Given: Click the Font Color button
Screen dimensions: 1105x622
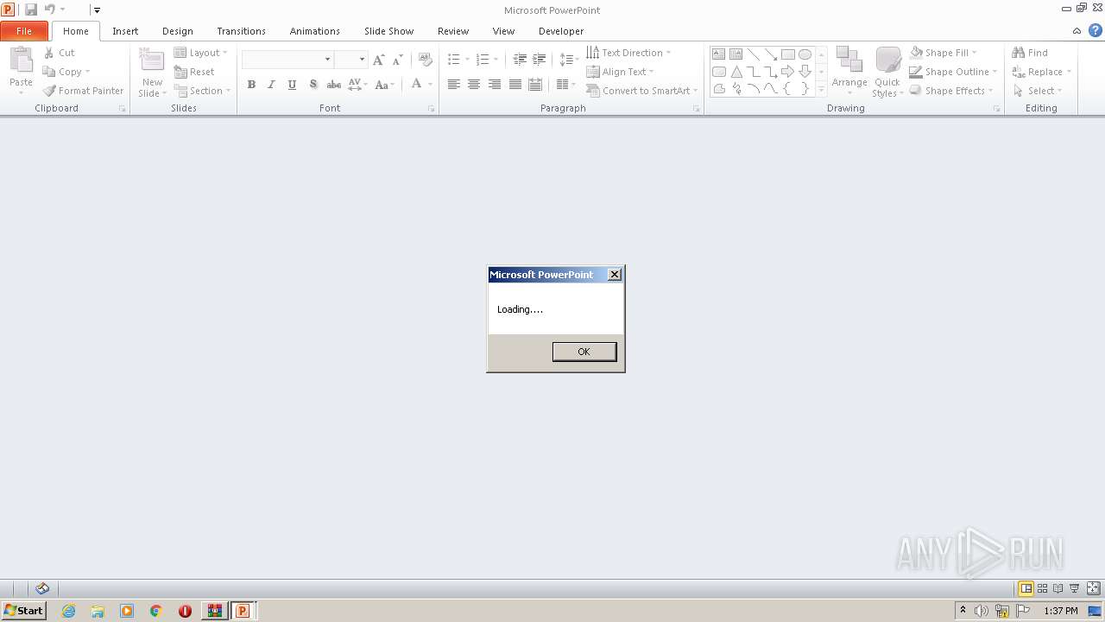Looking at the screenshot, I should click(416, 85).
